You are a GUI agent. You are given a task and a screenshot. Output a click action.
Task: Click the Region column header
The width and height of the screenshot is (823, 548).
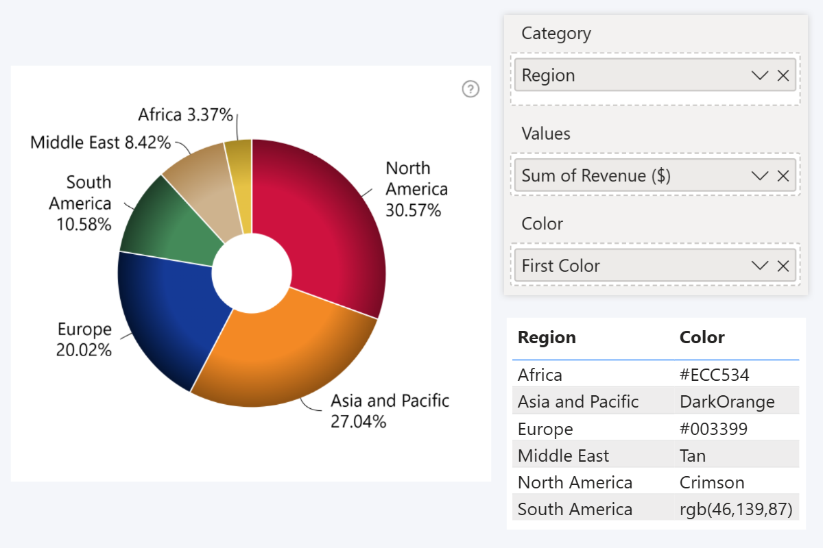pyautogui.click(x=545, y=337)
